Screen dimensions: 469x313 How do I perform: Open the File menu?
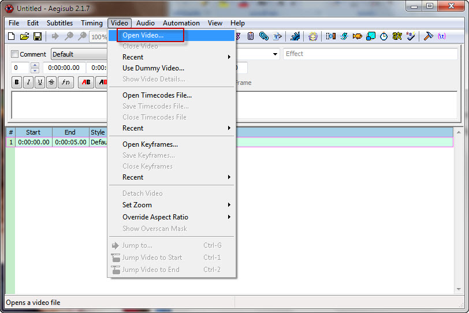coord(14,23)
